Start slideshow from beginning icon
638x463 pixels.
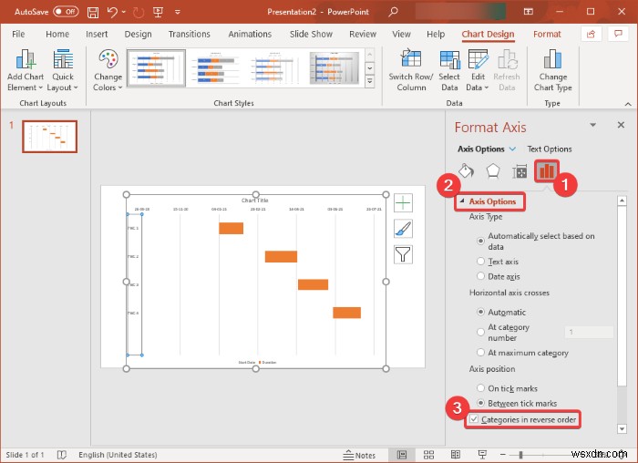click(x=159, y=12)
